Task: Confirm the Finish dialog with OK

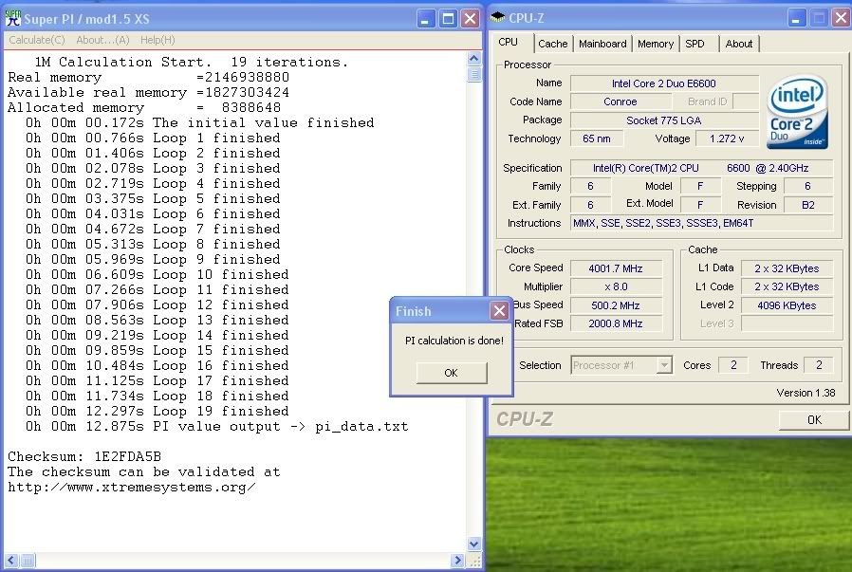Action: (x=452, y=373)
